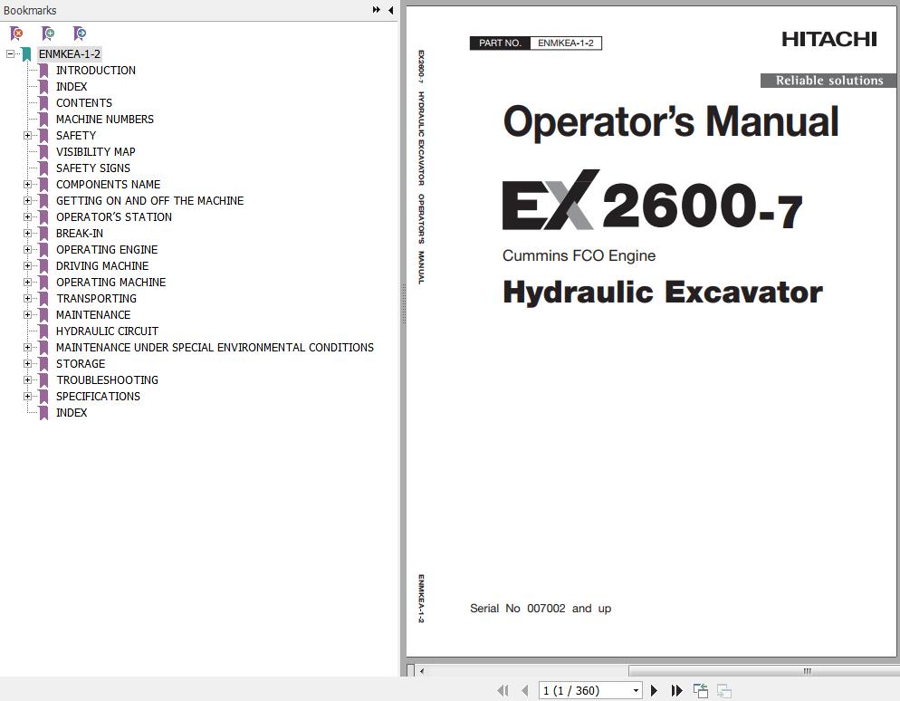Viewport: 900px width, 701px height.
Task: Go to previous page arrow
Action: (524, 691)
